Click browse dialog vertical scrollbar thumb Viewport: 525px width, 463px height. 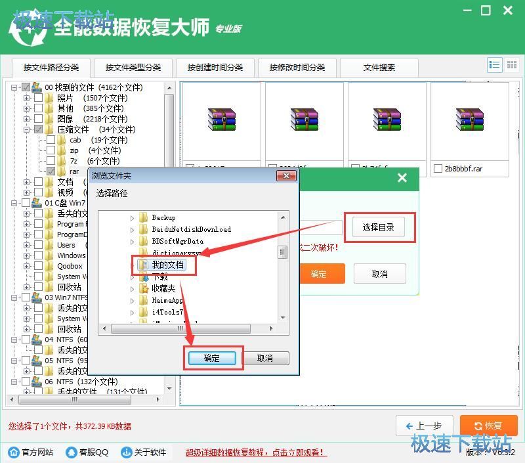click(282, 252)
